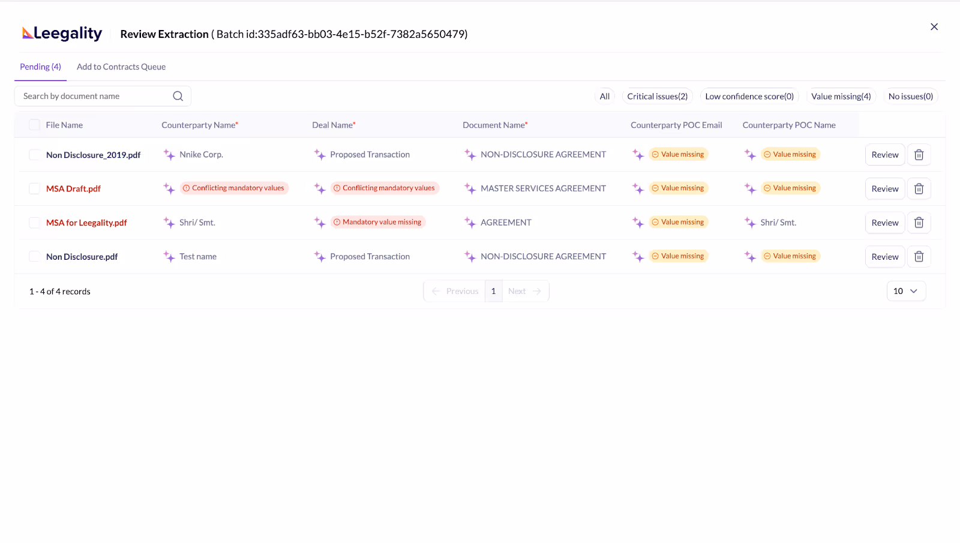Viewport: 960px width, 543px height.
Task: Click the Non Disclosure_2019.pdf file name
Action: [x=93, y=155]
